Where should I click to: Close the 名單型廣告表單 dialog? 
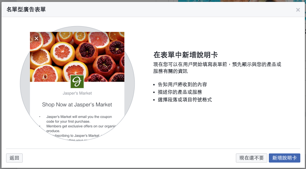[298, 10]
